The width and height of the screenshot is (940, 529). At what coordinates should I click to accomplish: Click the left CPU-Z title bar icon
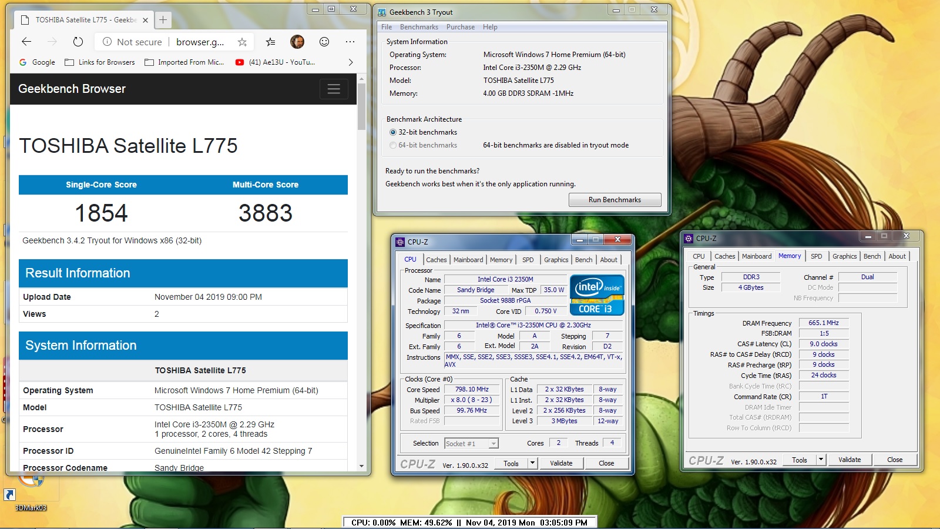[x=400, y=242]
